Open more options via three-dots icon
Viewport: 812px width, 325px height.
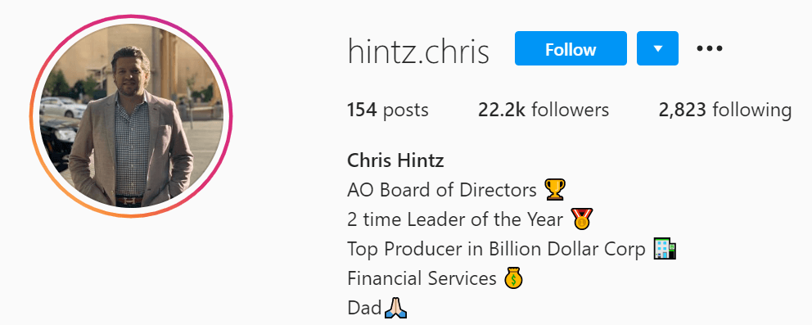709,48
